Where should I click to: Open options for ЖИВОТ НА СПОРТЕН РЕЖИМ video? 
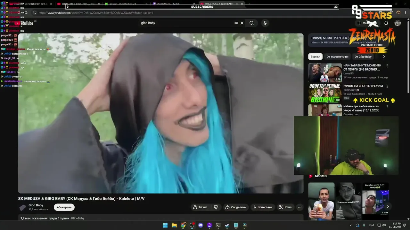tap(387, 86)
